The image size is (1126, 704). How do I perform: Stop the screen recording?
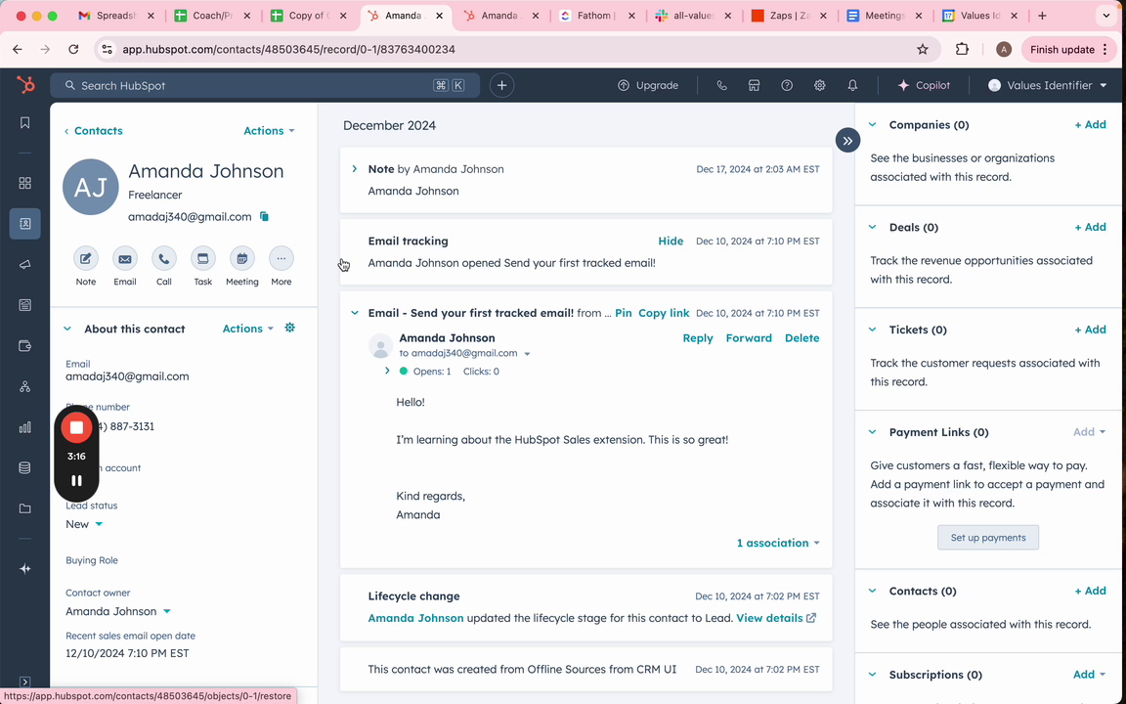tap(76, 428)
